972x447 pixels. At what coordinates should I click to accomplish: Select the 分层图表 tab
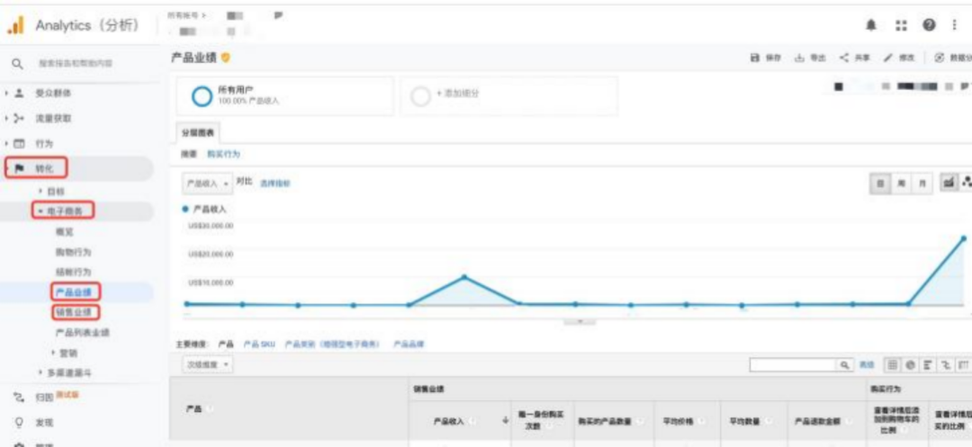198,132
